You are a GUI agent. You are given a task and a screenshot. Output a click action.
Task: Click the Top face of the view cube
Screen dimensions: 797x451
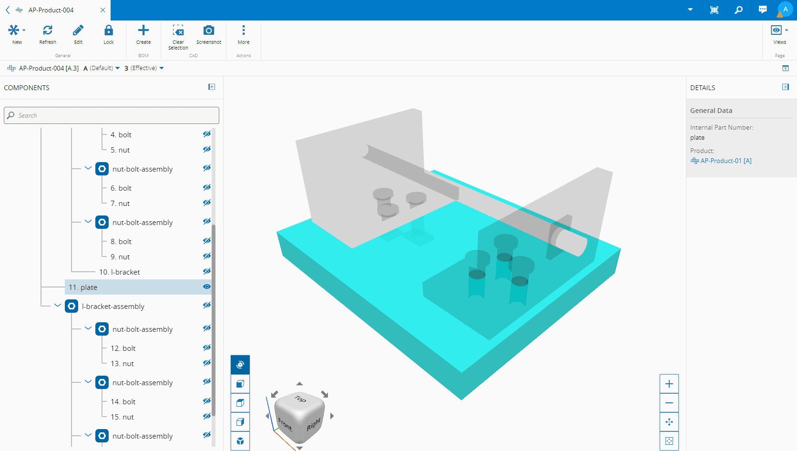pyautogui.click(x=300, y=399)
